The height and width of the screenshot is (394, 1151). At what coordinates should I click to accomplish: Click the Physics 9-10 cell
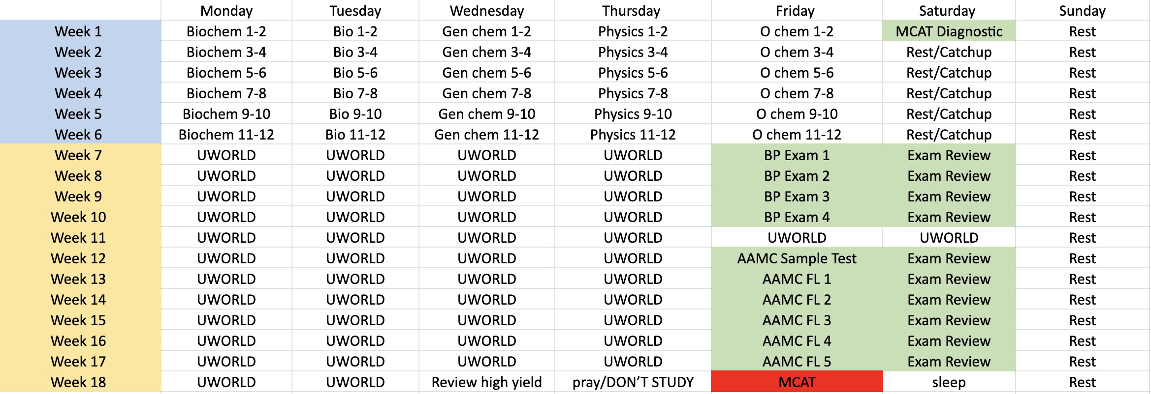633,114
